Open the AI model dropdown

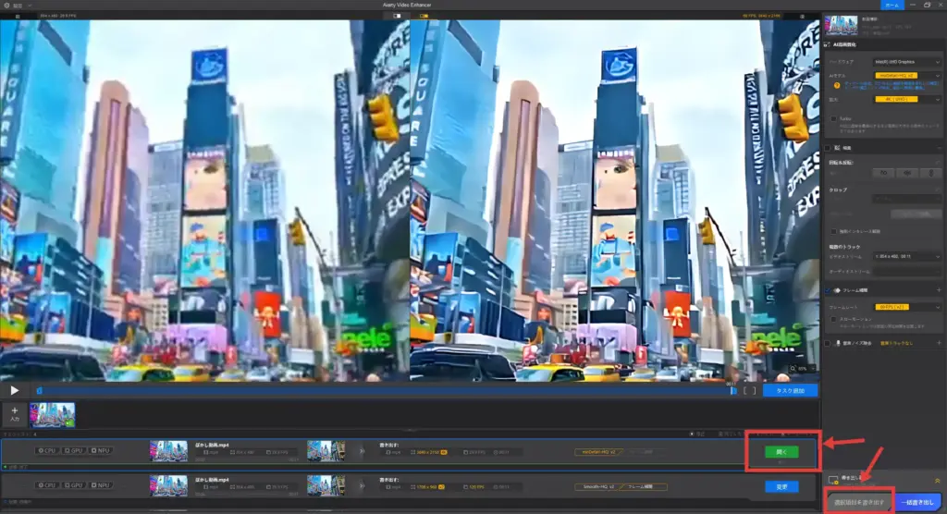click(x=907, y=76)
